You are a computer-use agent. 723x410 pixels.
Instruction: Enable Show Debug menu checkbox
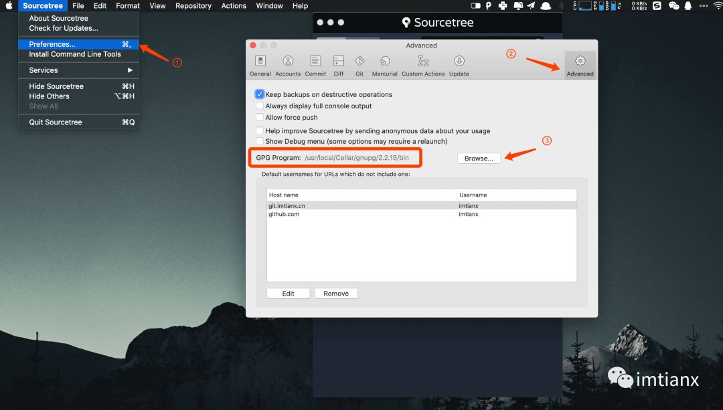[x=260, y=141]
